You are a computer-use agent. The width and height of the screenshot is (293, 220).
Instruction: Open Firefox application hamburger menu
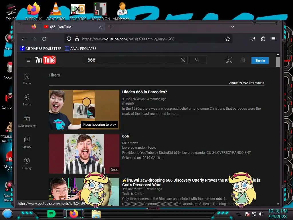tap(273, 39)
